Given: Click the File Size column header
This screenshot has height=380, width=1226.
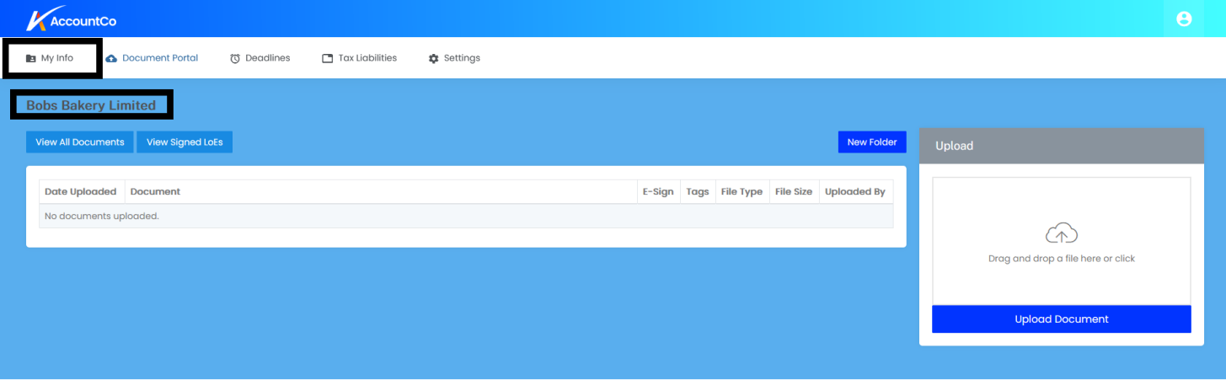Looking at the screenshot, I should click(x=794, y=192).
